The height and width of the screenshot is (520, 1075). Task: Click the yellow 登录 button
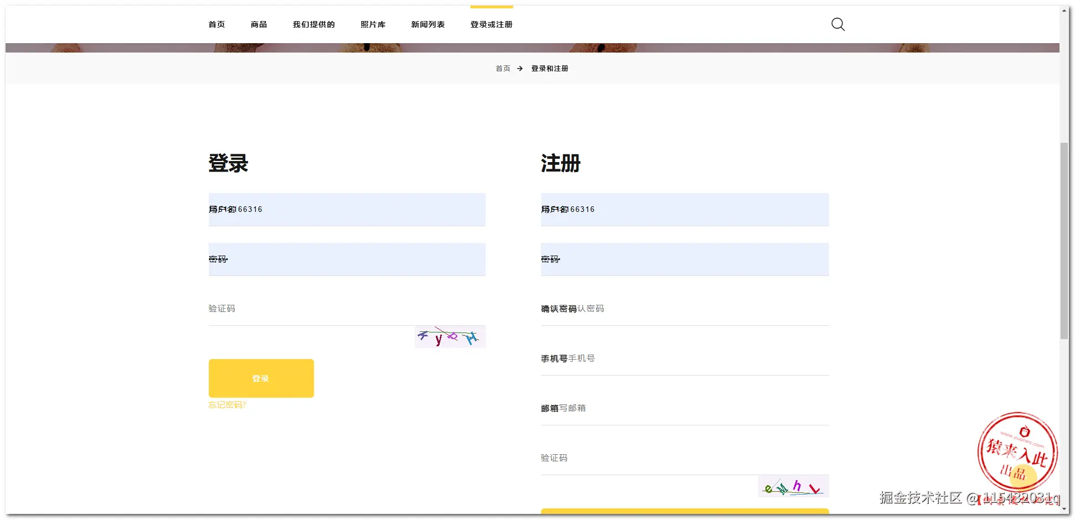(261, 378)
